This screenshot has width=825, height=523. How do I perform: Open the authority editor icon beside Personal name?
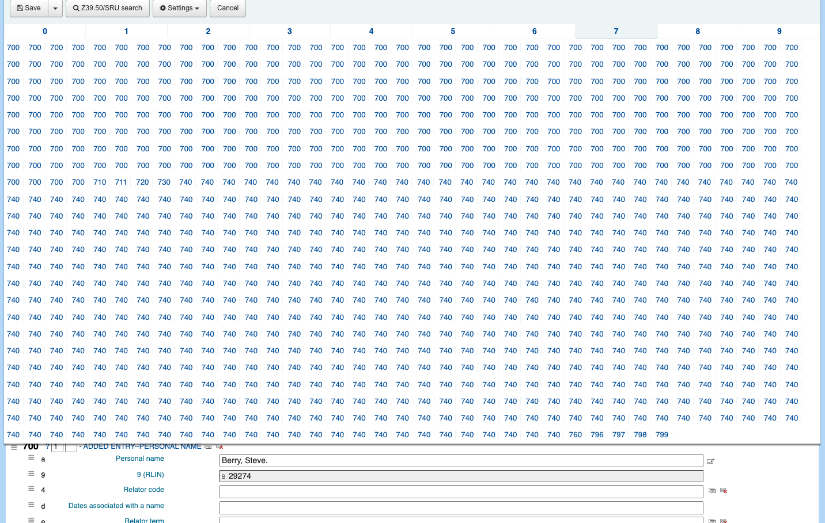(x=710, y=461)
